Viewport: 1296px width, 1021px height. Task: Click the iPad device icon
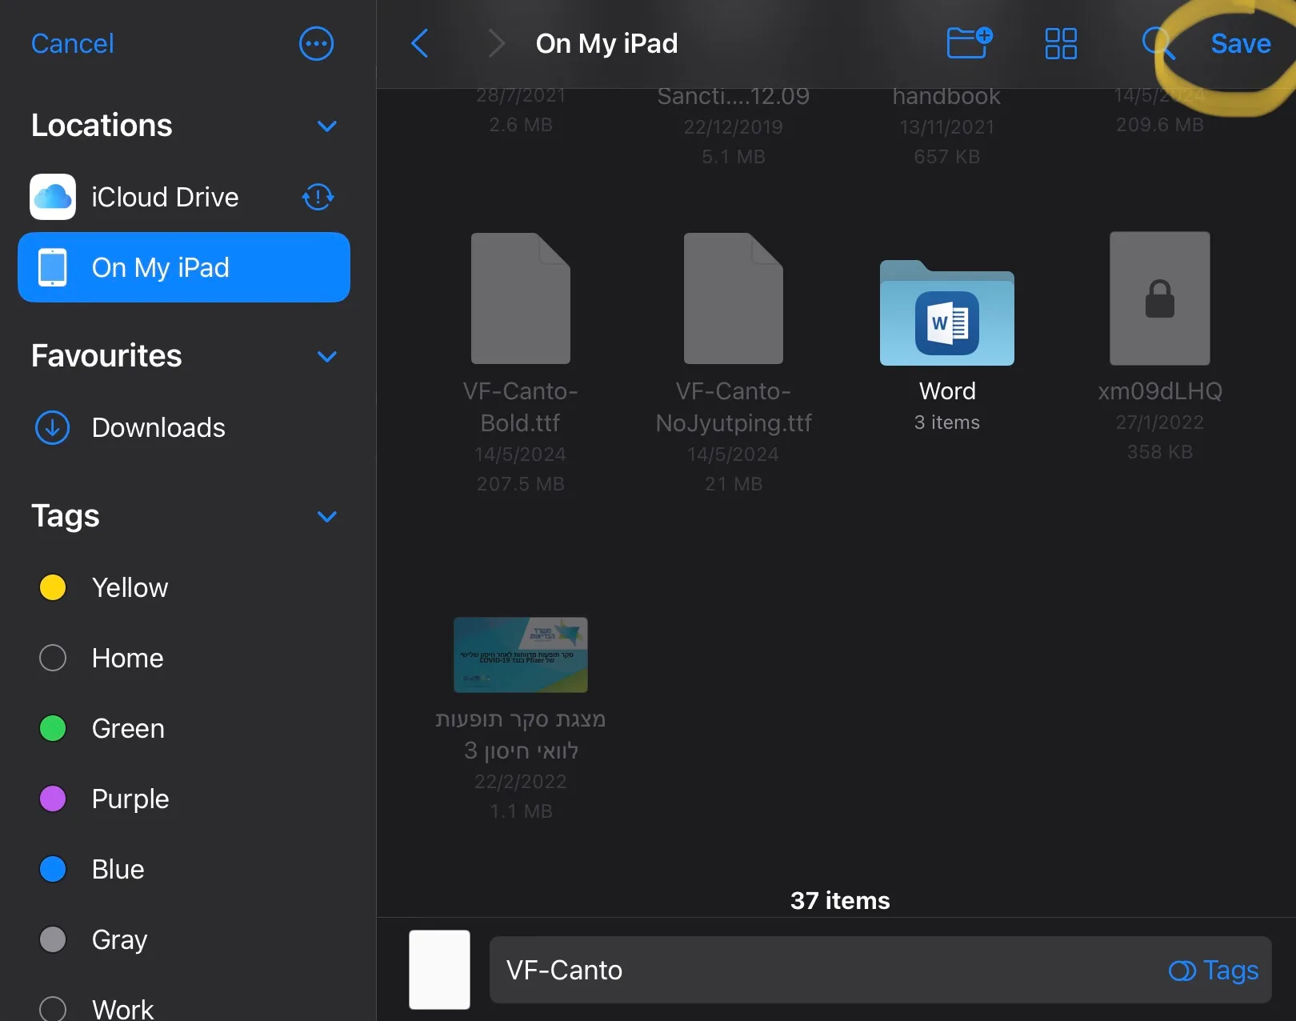click(53, 267)
